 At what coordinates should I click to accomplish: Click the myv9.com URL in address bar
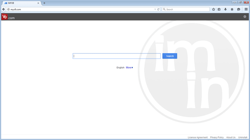(16, 10)
